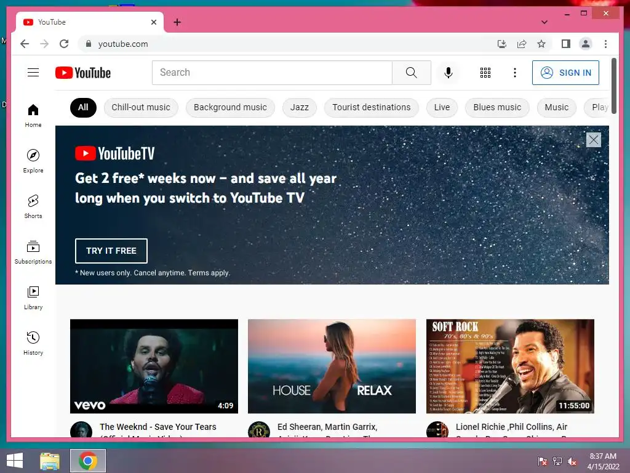Open Library in sidebar
The width and height of the screenshot is (630, 473).
[33, 297]
